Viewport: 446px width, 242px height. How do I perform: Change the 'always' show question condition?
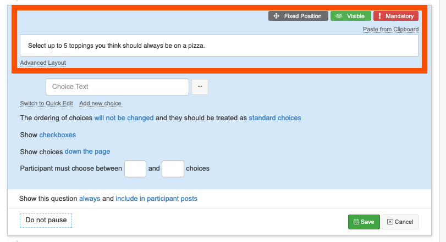click(x=90, y=198)
